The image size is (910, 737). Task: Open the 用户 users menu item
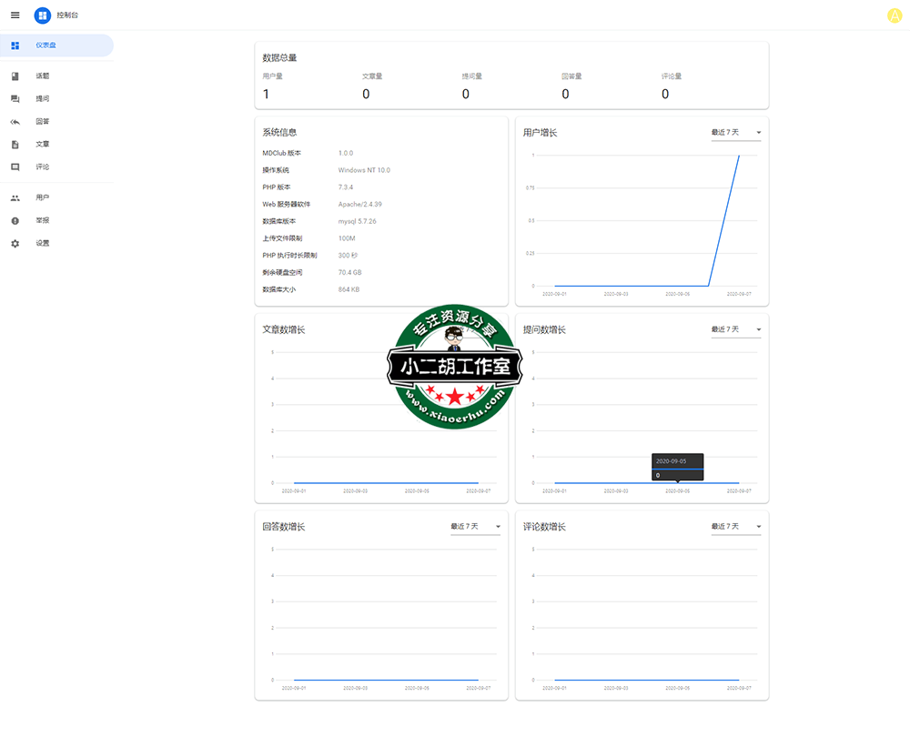pos(43,197)
